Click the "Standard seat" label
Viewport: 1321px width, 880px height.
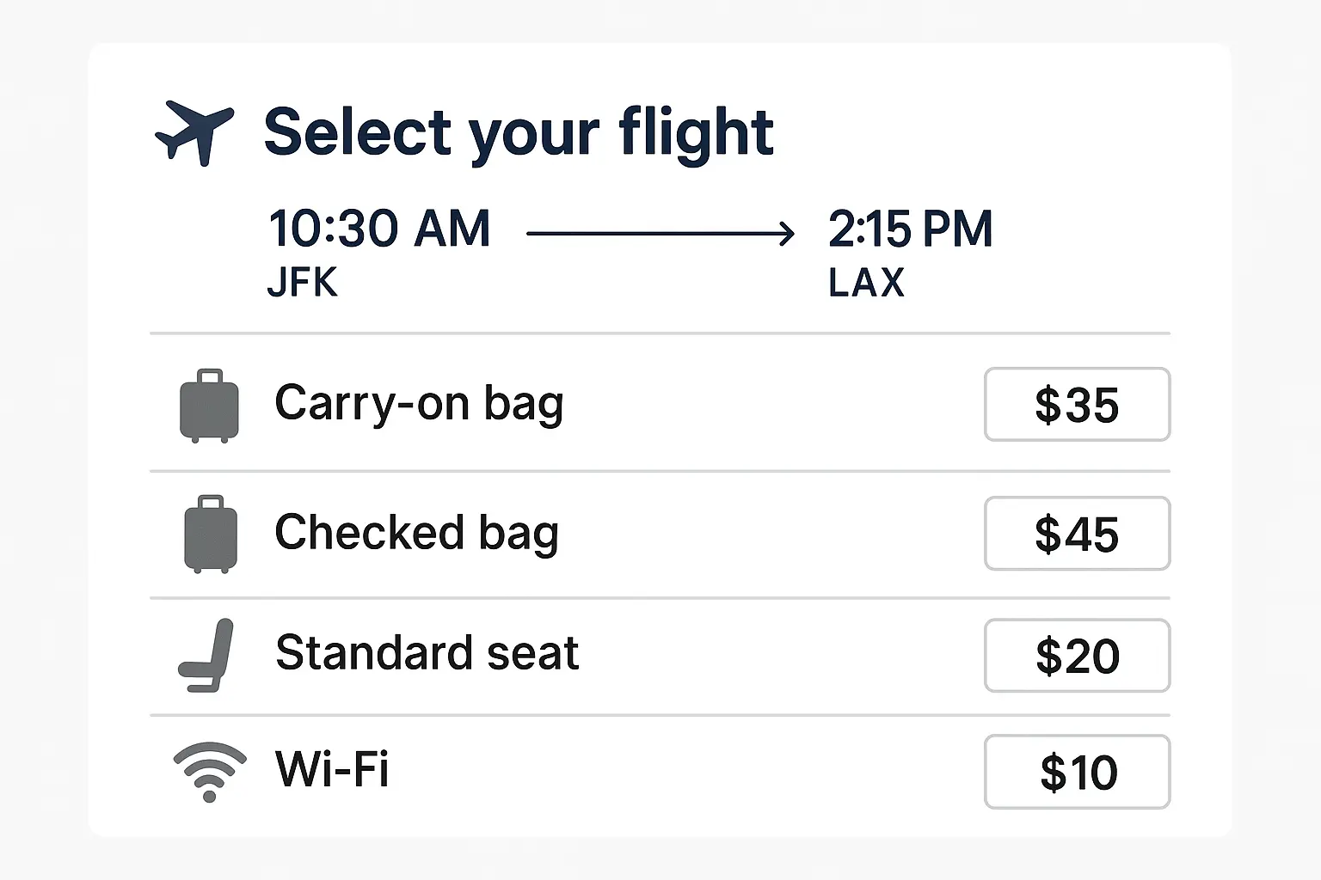427,653
